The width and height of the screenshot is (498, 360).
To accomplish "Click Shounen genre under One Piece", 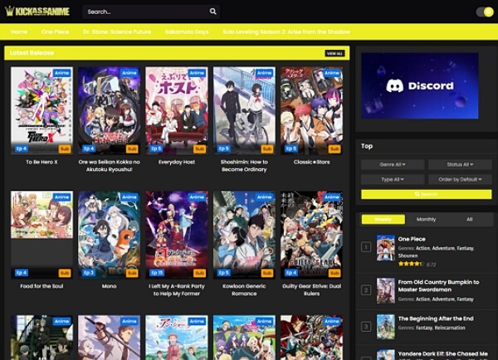I will tap(408, 255).
